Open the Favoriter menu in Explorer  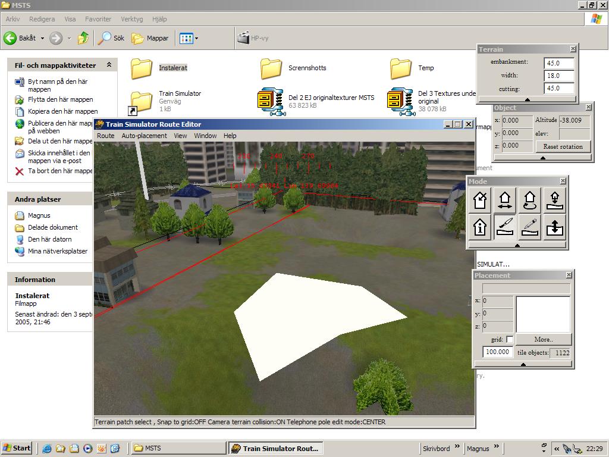tap(98, 19)
